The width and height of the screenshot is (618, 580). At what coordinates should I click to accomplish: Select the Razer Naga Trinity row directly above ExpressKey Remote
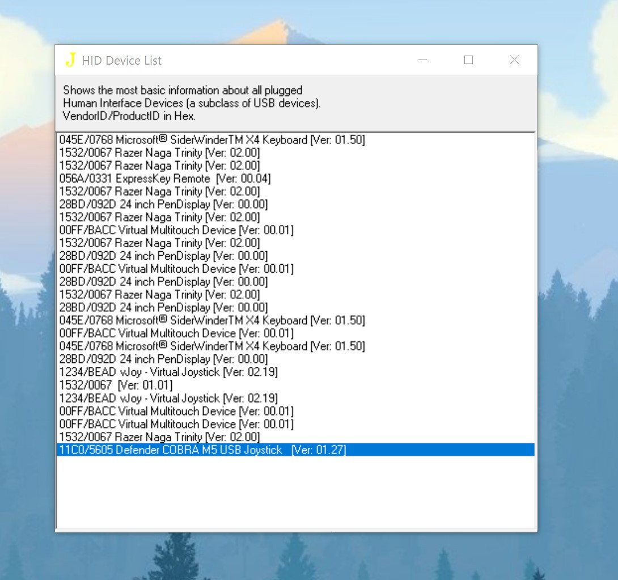click(295, 166)
